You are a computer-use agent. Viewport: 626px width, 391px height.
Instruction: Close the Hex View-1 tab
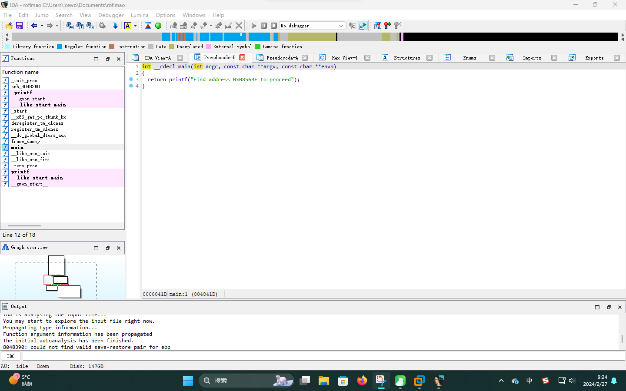[367, 58]
